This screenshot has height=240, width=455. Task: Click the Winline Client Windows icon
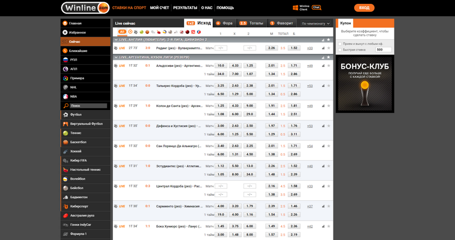pos(296,8)
